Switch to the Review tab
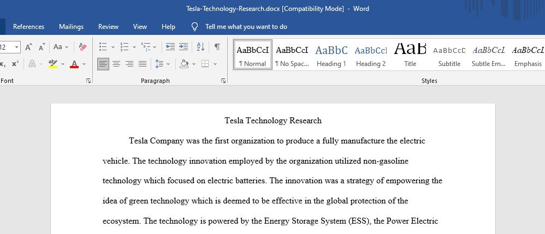This screenshot has width=545, height=234. pos(108,27)
